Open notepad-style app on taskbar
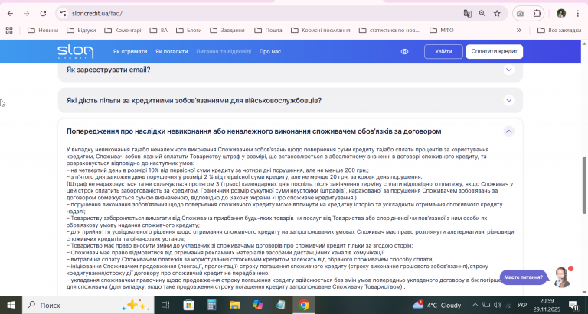The height and width of the screenshot is (314, 588). [280, 305]
